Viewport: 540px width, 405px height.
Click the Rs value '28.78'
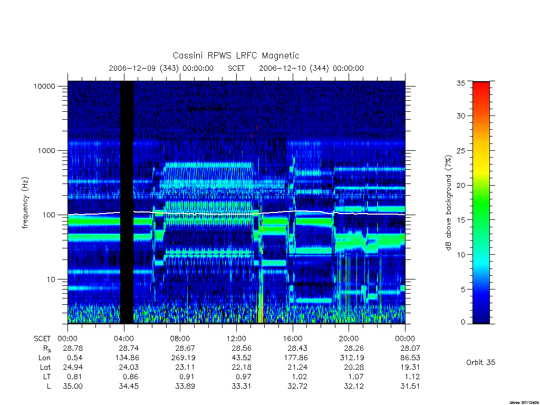[73, 348]
